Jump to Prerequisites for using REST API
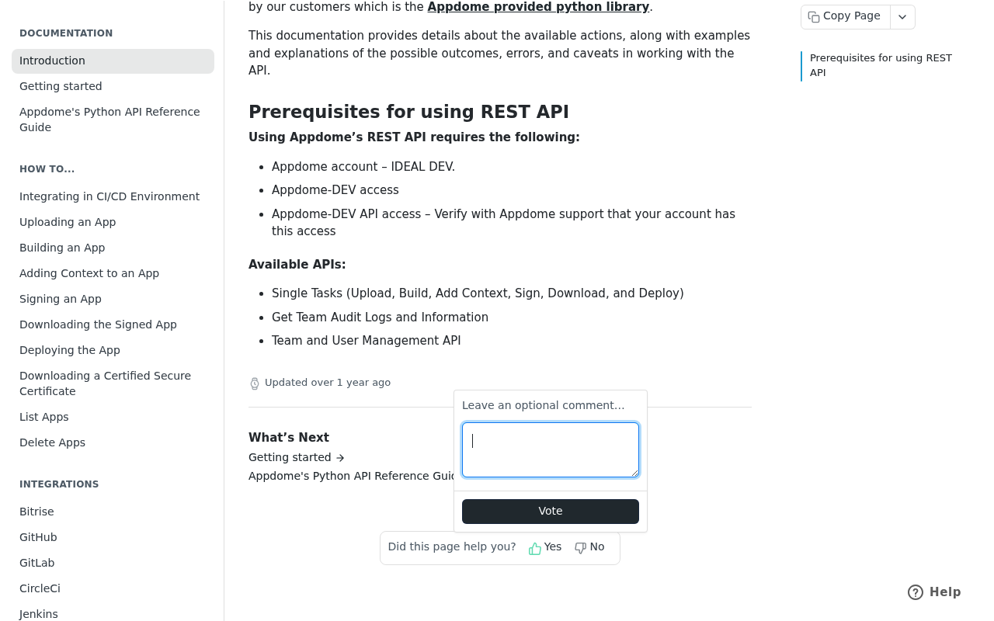This screenshot has height=621, width=994. (881, 66)
